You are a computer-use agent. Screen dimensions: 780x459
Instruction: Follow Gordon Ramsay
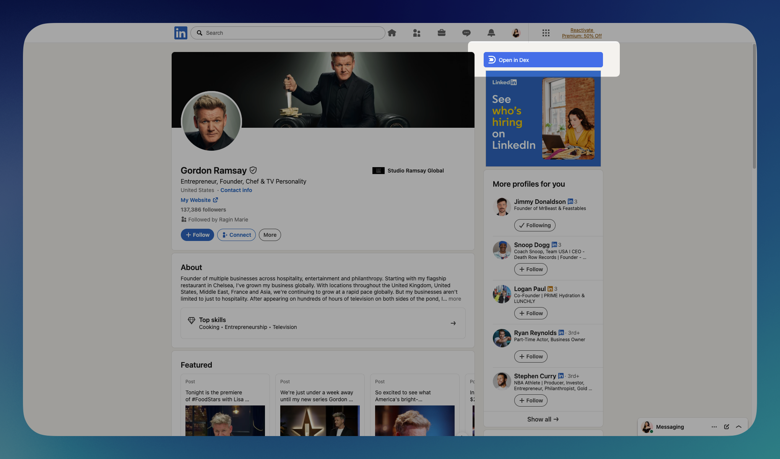tap(197, 235)
